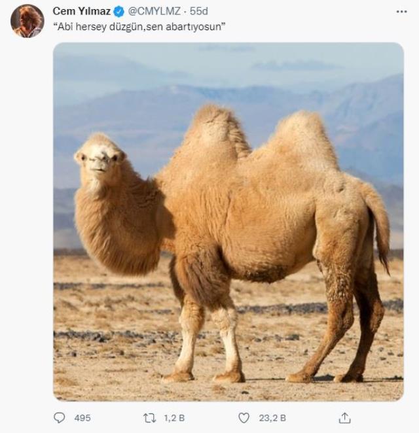The image size is (419, 433).
Task: Like the tweet with the heart icon
Action: coord(244,418)
